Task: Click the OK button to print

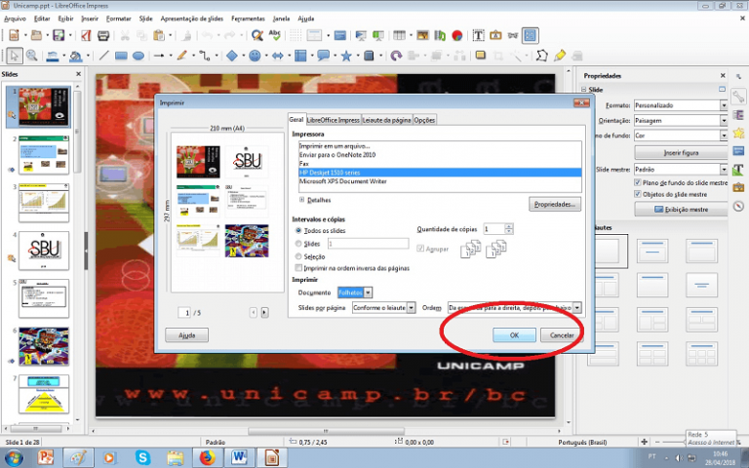Action: click(514, 334)
